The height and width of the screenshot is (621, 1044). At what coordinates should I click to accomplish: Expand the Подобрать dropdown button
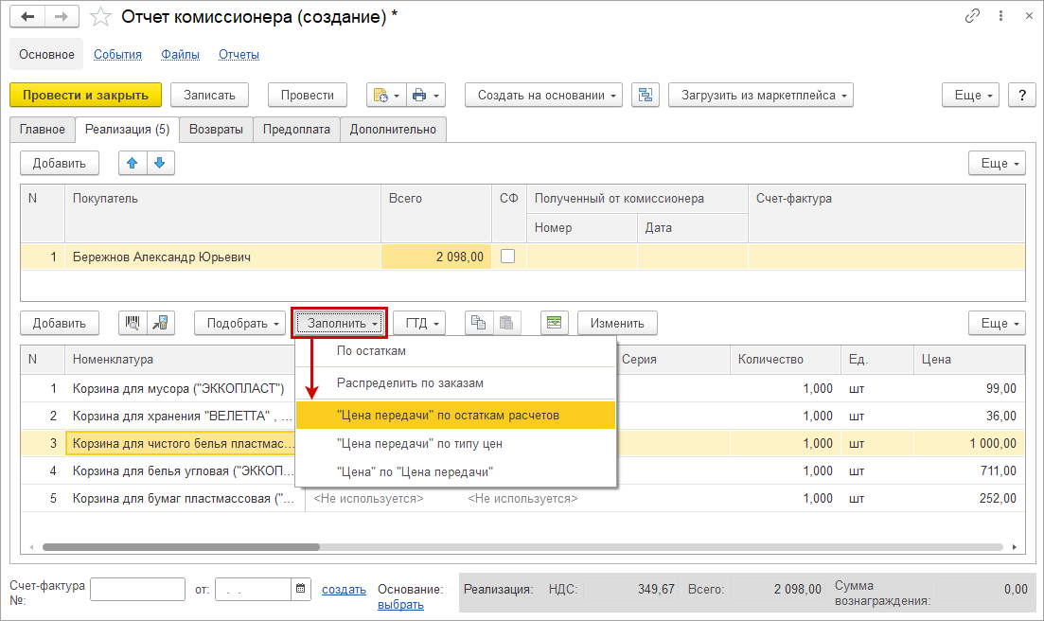242,323
